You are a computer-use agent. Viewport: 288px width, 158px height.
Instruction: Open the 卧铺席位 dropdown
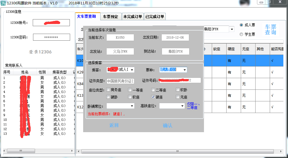click(132, 106)
